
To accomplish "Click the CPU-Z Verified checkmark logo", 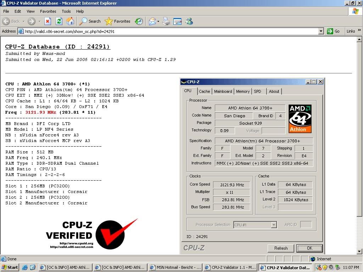I will click(93, 234).
